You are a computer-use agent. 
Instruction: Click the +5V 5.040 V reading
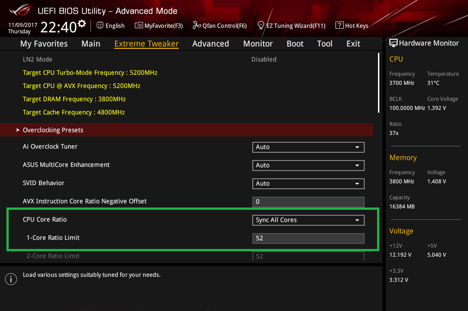(x=436, y=255)
